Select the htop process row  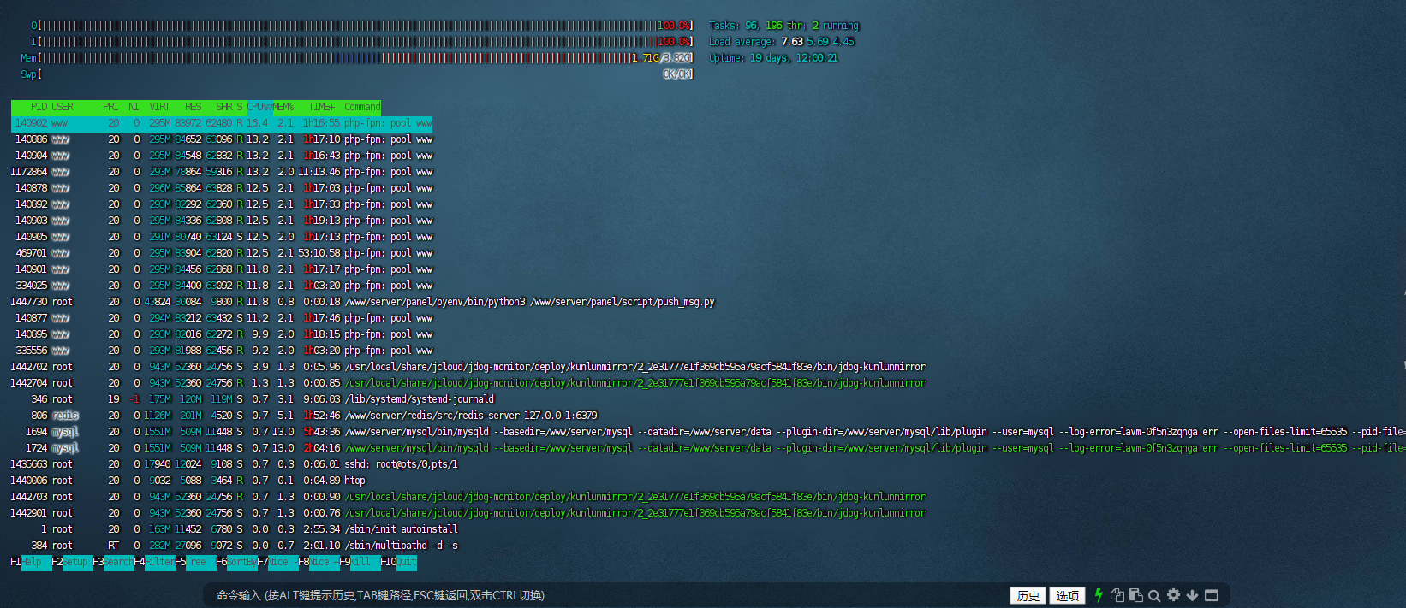click(x=188, y=481)
